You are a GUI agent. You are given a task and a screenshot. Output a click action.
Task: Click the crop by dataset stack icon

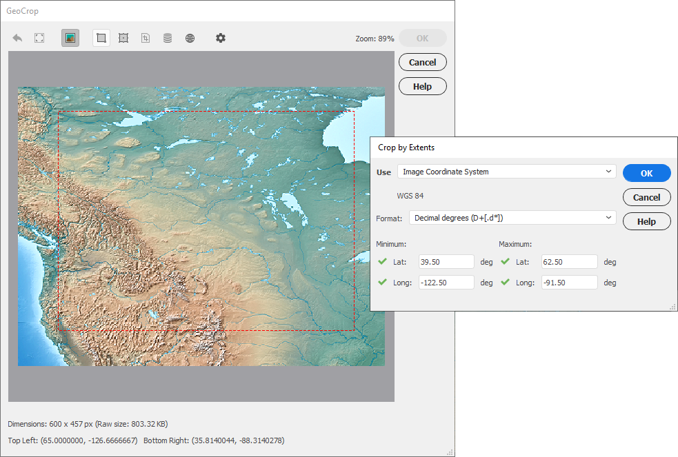168,38
